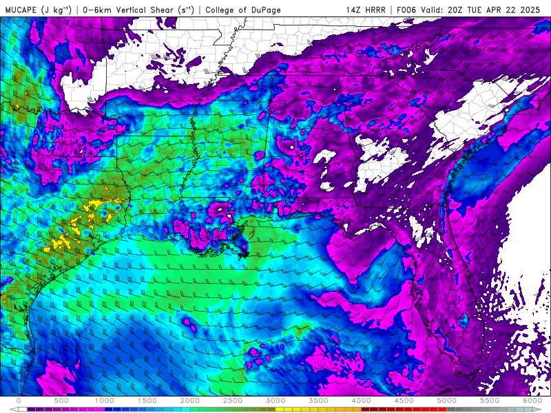The width and height of the screenshot is (551, 413).
Task: Click the "0-6km Vertical Shear (s⁻¹)" label
Action: tap(138, 10)
